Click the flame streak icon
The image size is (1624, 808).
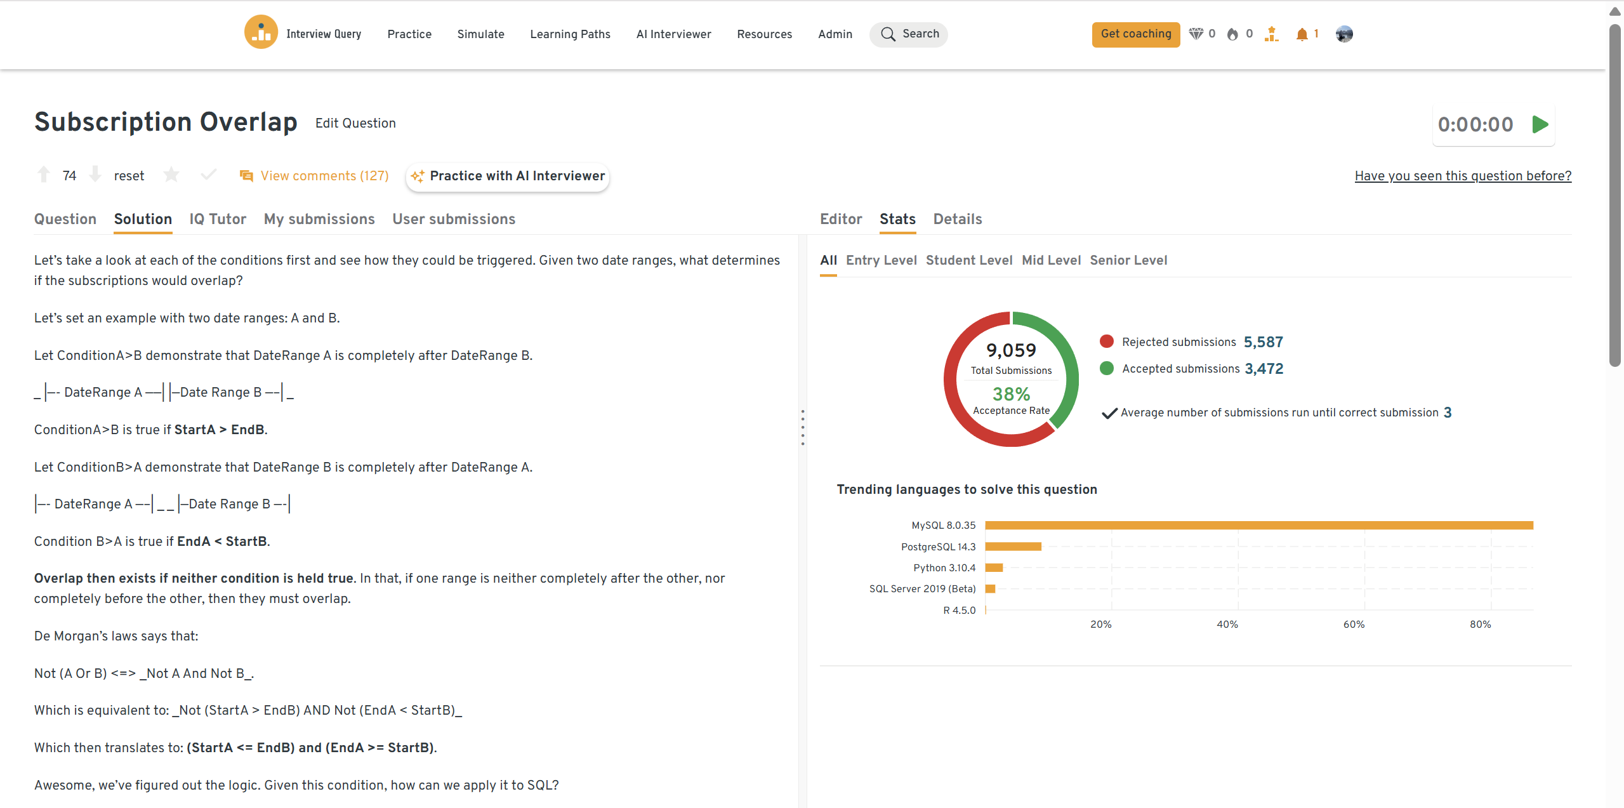(x=1232, y=34)
